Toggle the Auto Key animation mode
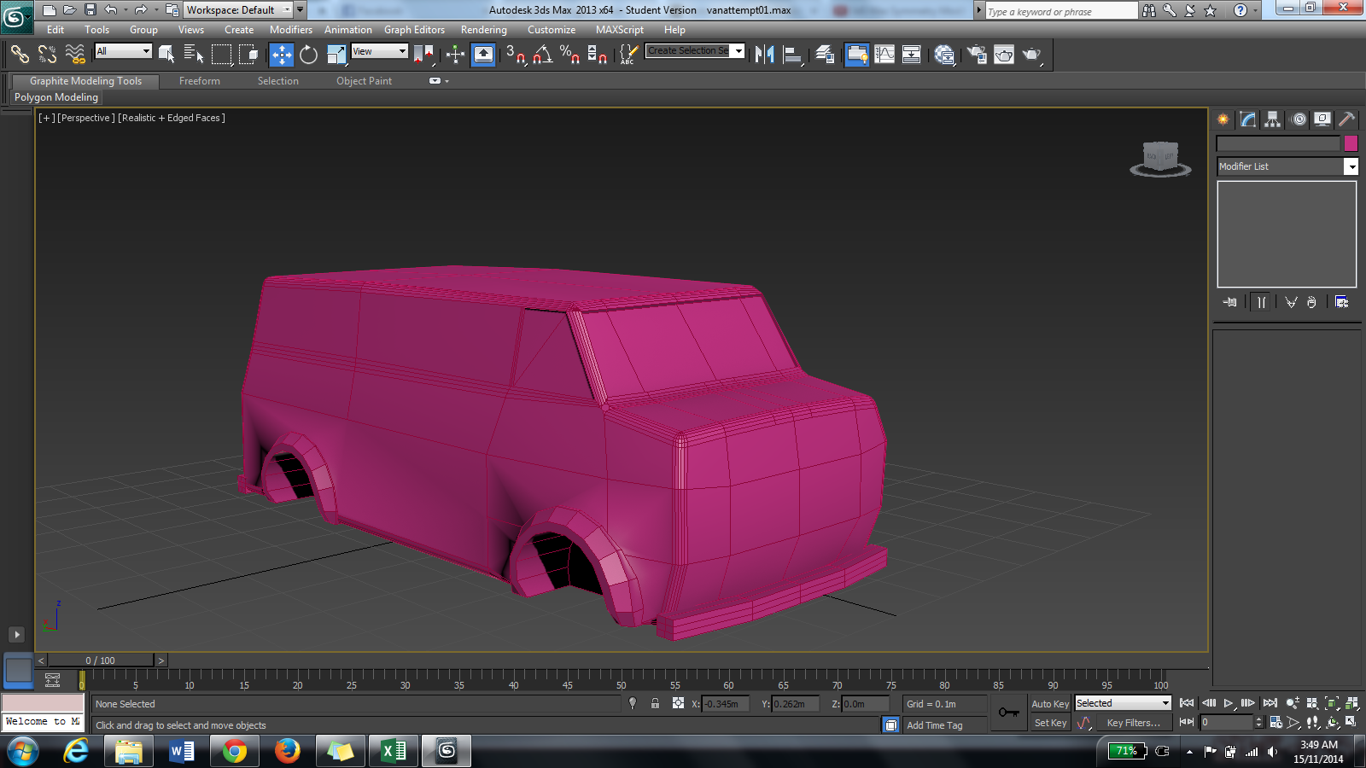 coord(1049,704)
